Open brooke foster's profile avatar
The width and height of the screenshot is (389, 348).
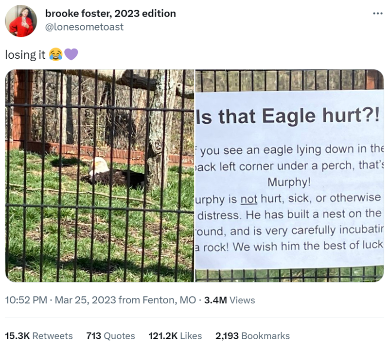click(x=21, y=21)
